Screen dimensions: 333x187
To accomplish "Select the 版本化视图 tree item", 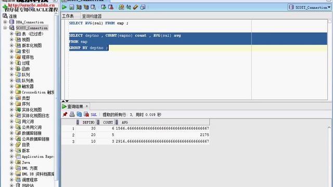I will click(32, 45).
